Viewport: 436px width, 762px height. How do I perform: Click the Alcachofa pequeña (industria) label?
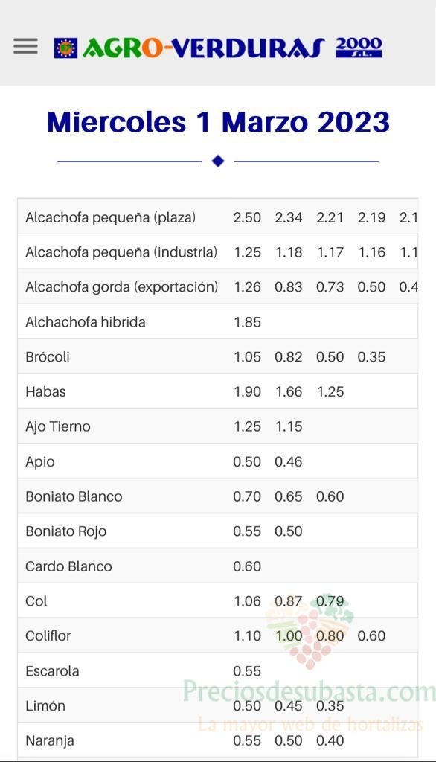pyautogui.click(x=121, y=252)
